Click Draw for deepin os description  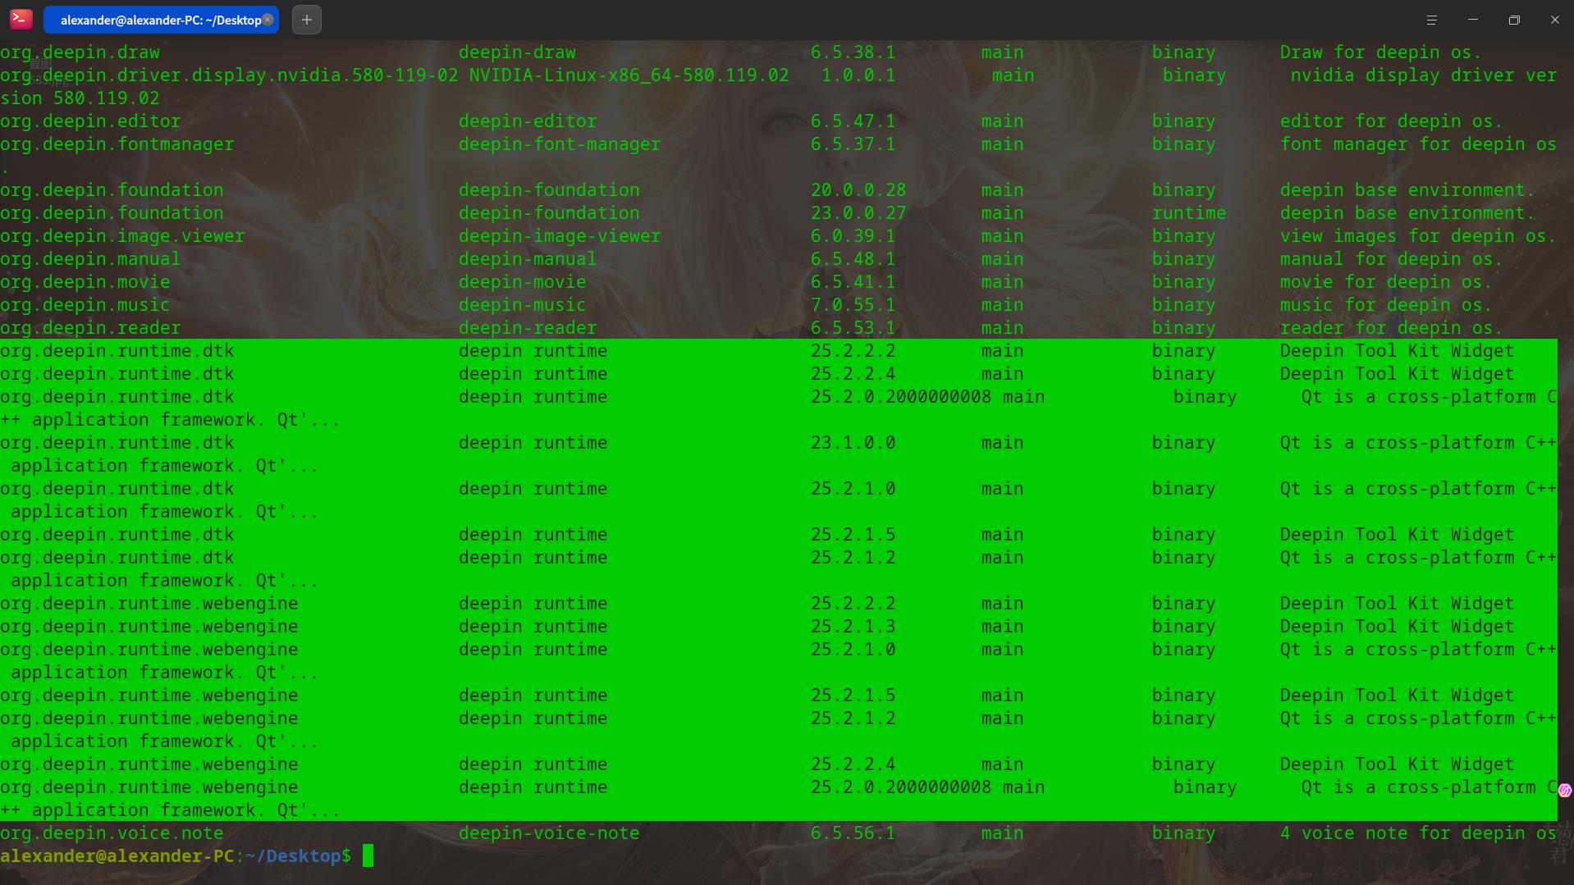pos(1380,52)
